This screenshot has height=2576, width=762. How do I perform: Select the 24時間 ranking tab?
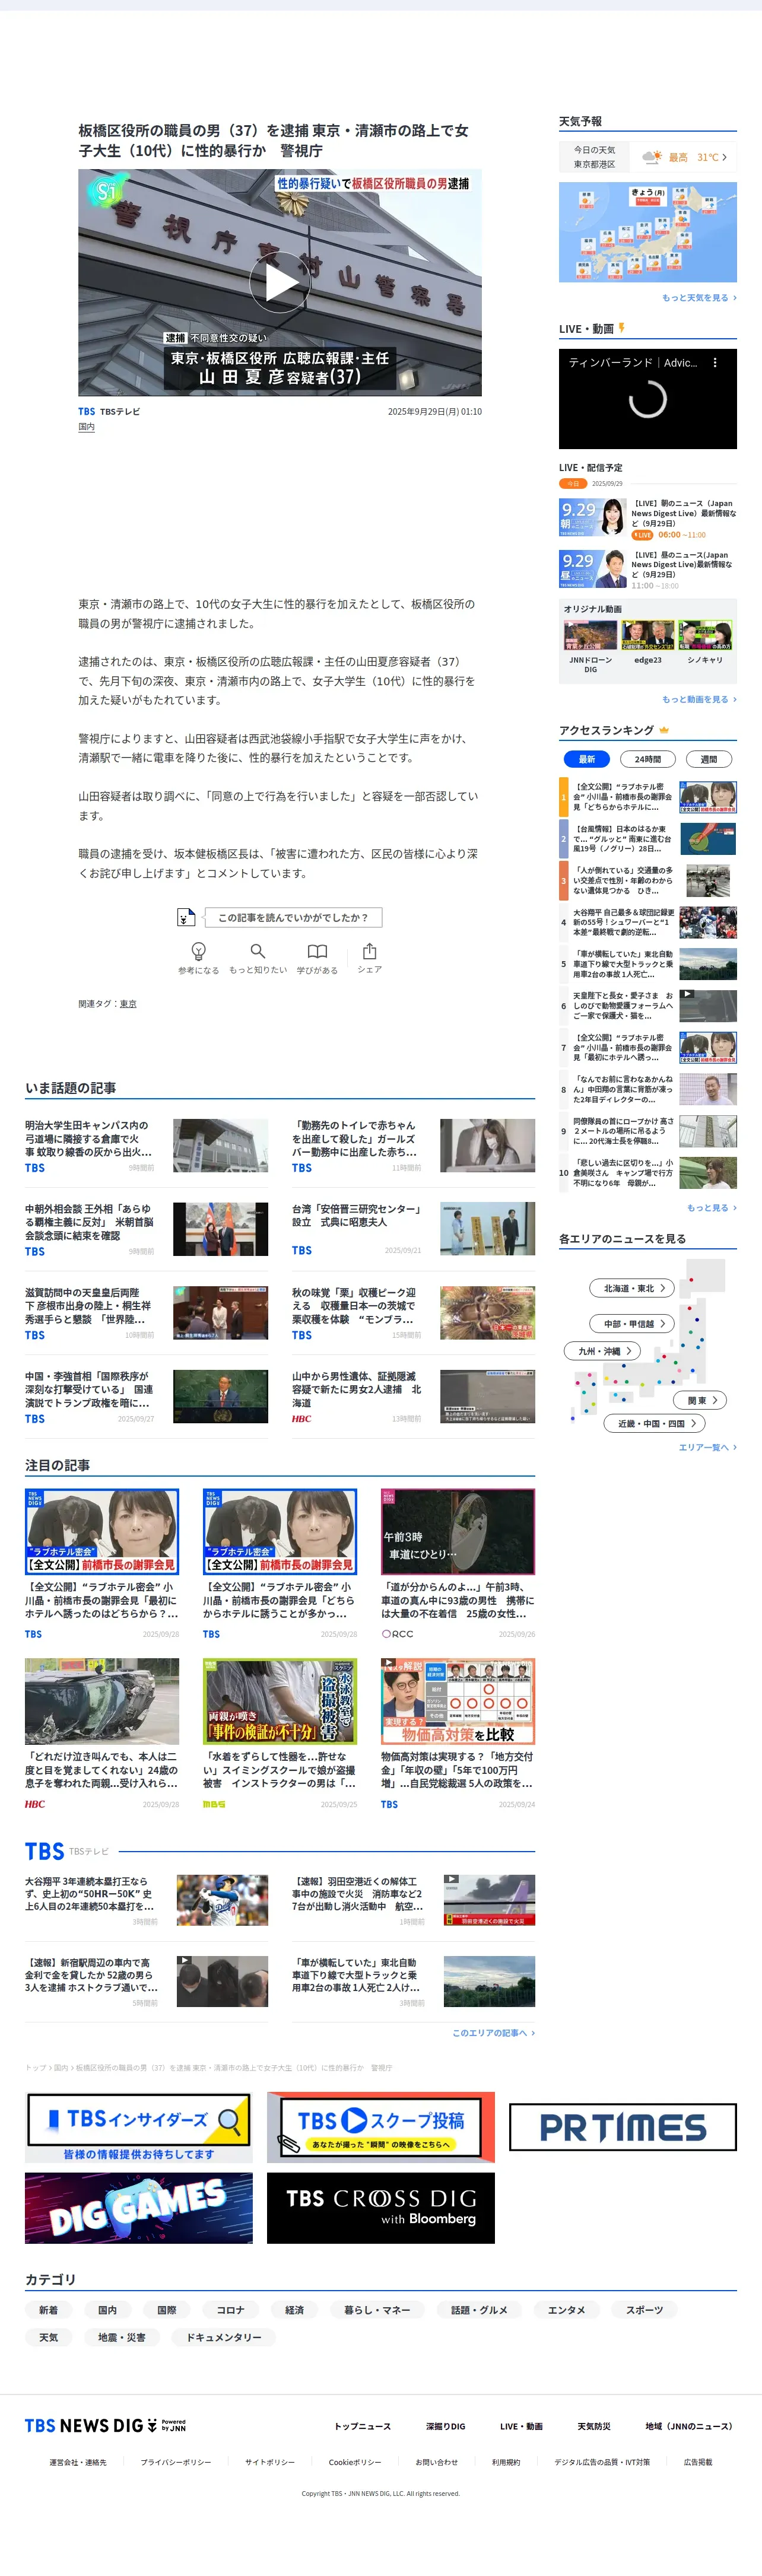(x=647, y=759)
